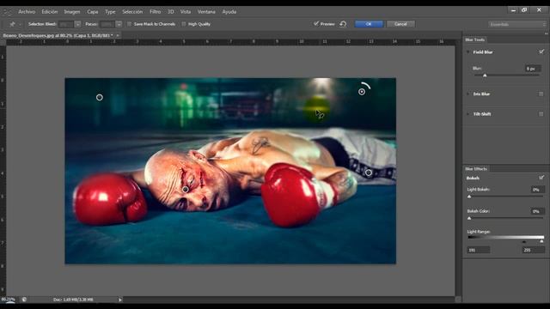
Task: Confirm blur with the OK button
Action: (369, 24)
